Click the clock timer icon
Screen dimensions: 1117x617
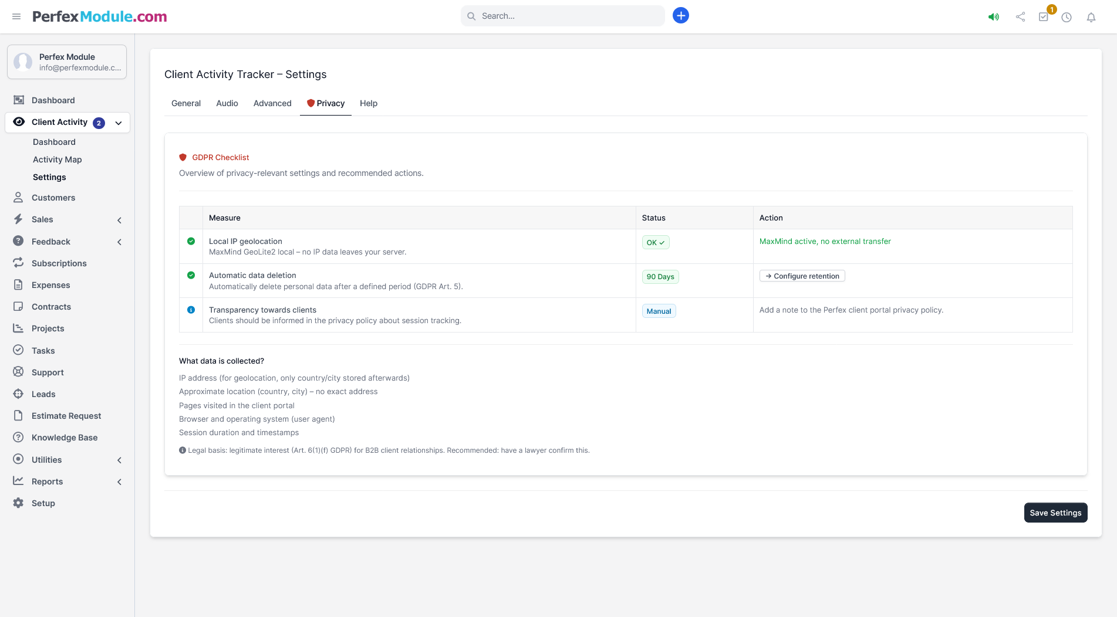click(1067, 17)
